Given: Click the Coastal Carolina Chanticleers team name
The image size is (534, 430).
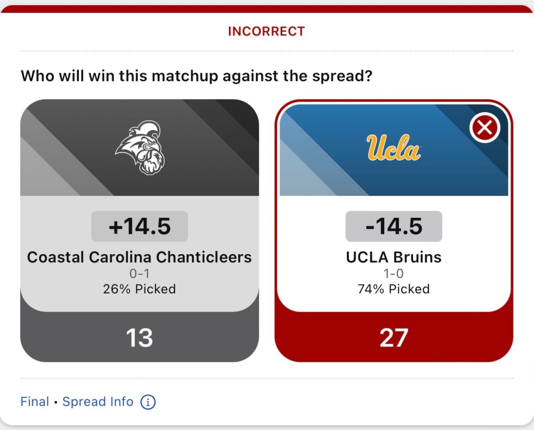Looking at the screenshot, I should pos(139,257).
